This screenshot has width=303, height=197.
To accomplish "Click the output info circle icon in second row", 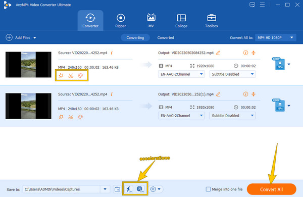I will click(x=245, y=94).
